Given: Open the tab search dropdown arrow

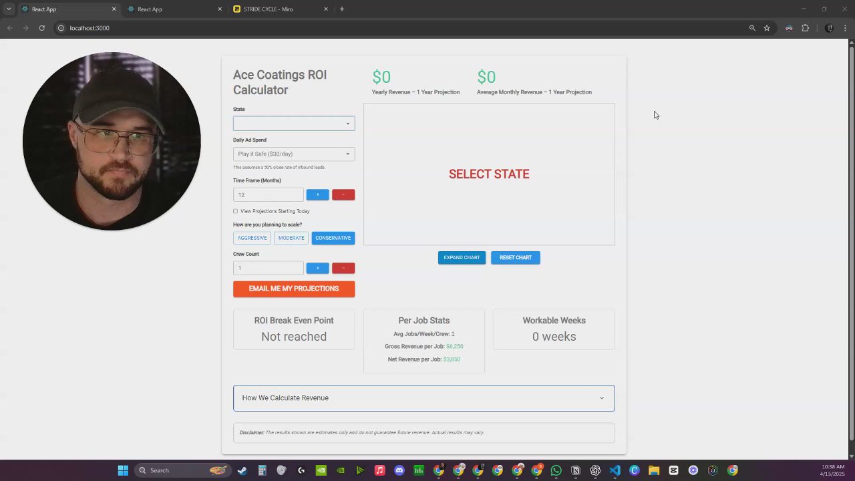Looking at the screenshot, I should (9, 9).
